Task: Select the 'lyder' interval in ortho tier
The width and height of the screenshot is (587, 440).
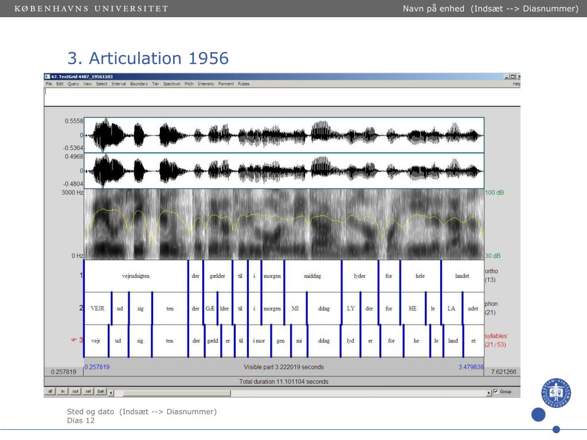Action: 360,276
